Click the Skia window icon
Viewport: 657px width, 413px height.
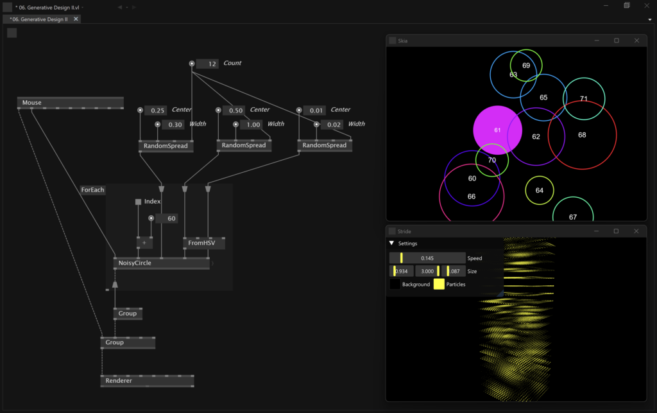point(393,40)
